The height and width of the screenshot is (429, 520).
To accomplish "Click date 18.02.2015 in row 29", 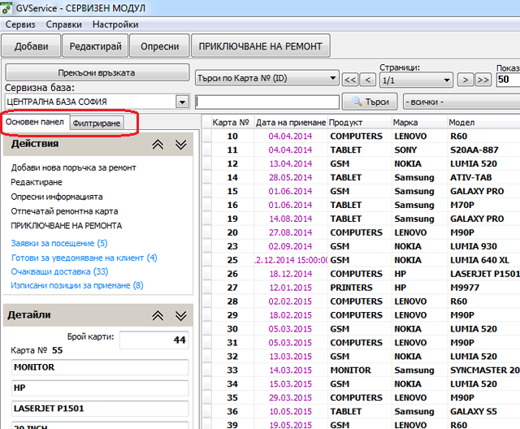I will (x=291, y=315).
